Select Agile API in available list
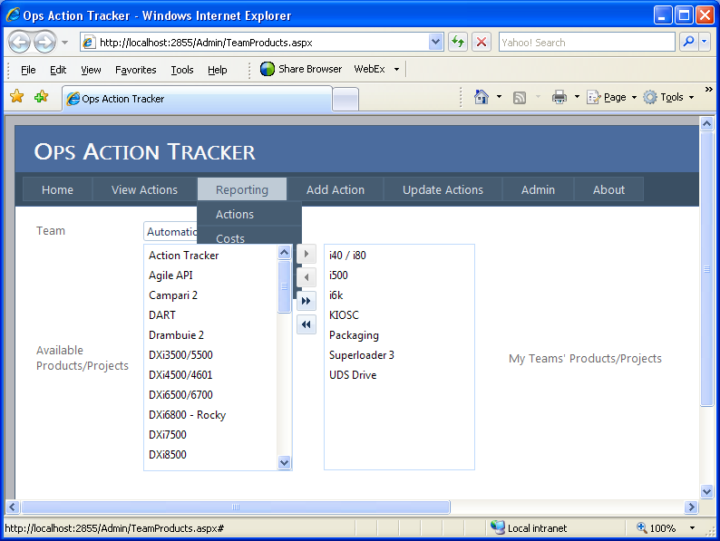This screenshot has height=541, width=720. point(211,275)
